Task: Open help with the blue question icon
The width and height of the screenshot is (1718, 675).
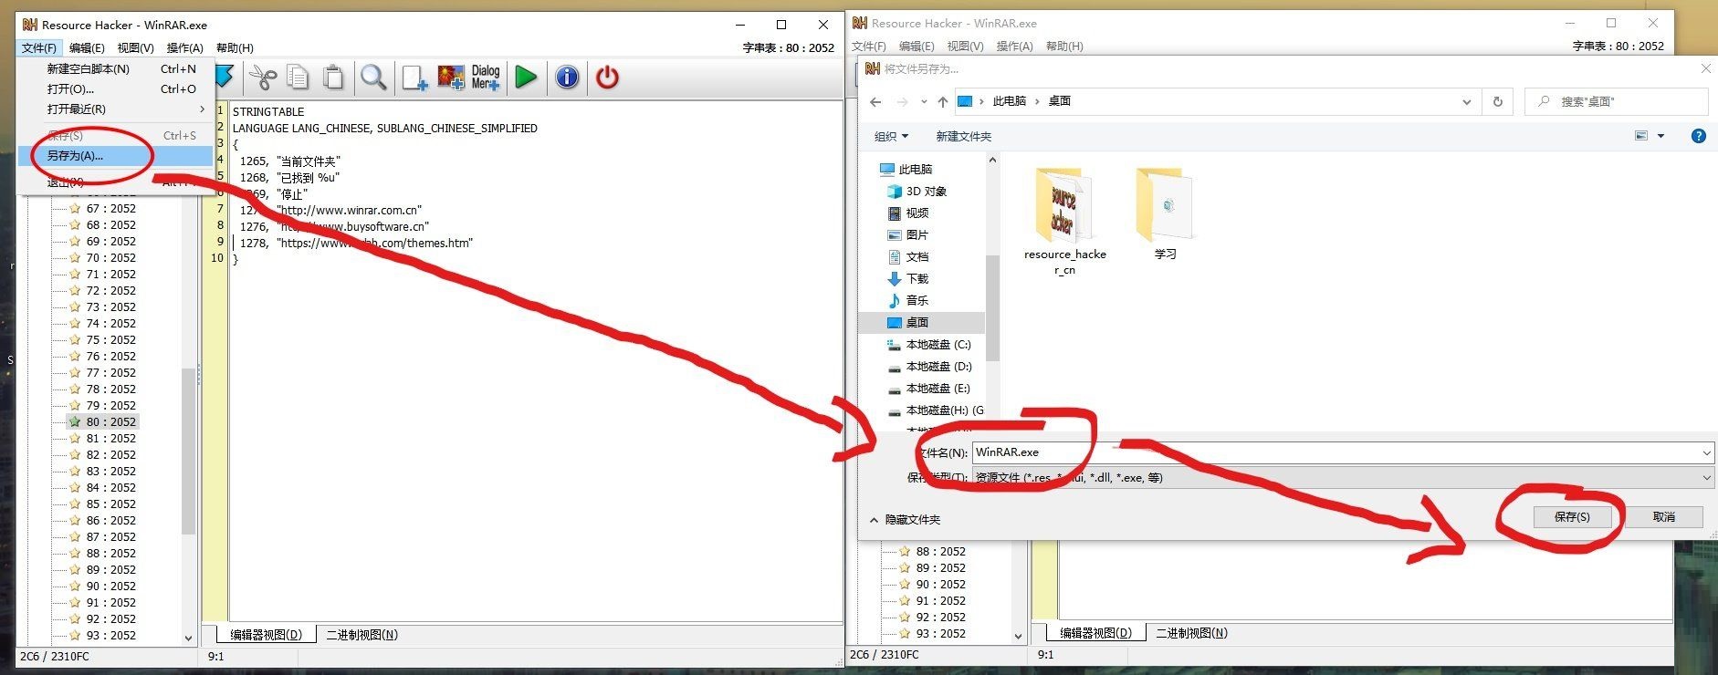Action: (x=1698, y=136)
